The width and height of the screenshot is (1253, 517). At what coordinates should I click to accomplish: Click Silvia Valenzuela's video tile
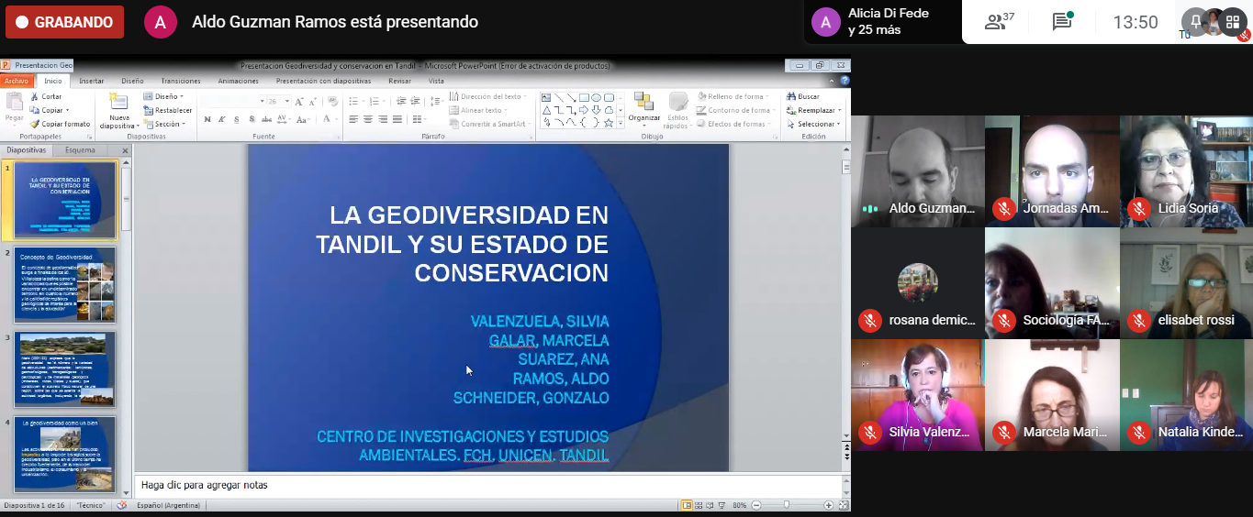(x=917, y=395)
